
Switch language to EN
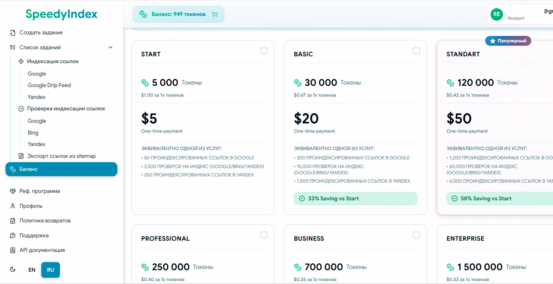pyautogui.click(x=32, y=270)
